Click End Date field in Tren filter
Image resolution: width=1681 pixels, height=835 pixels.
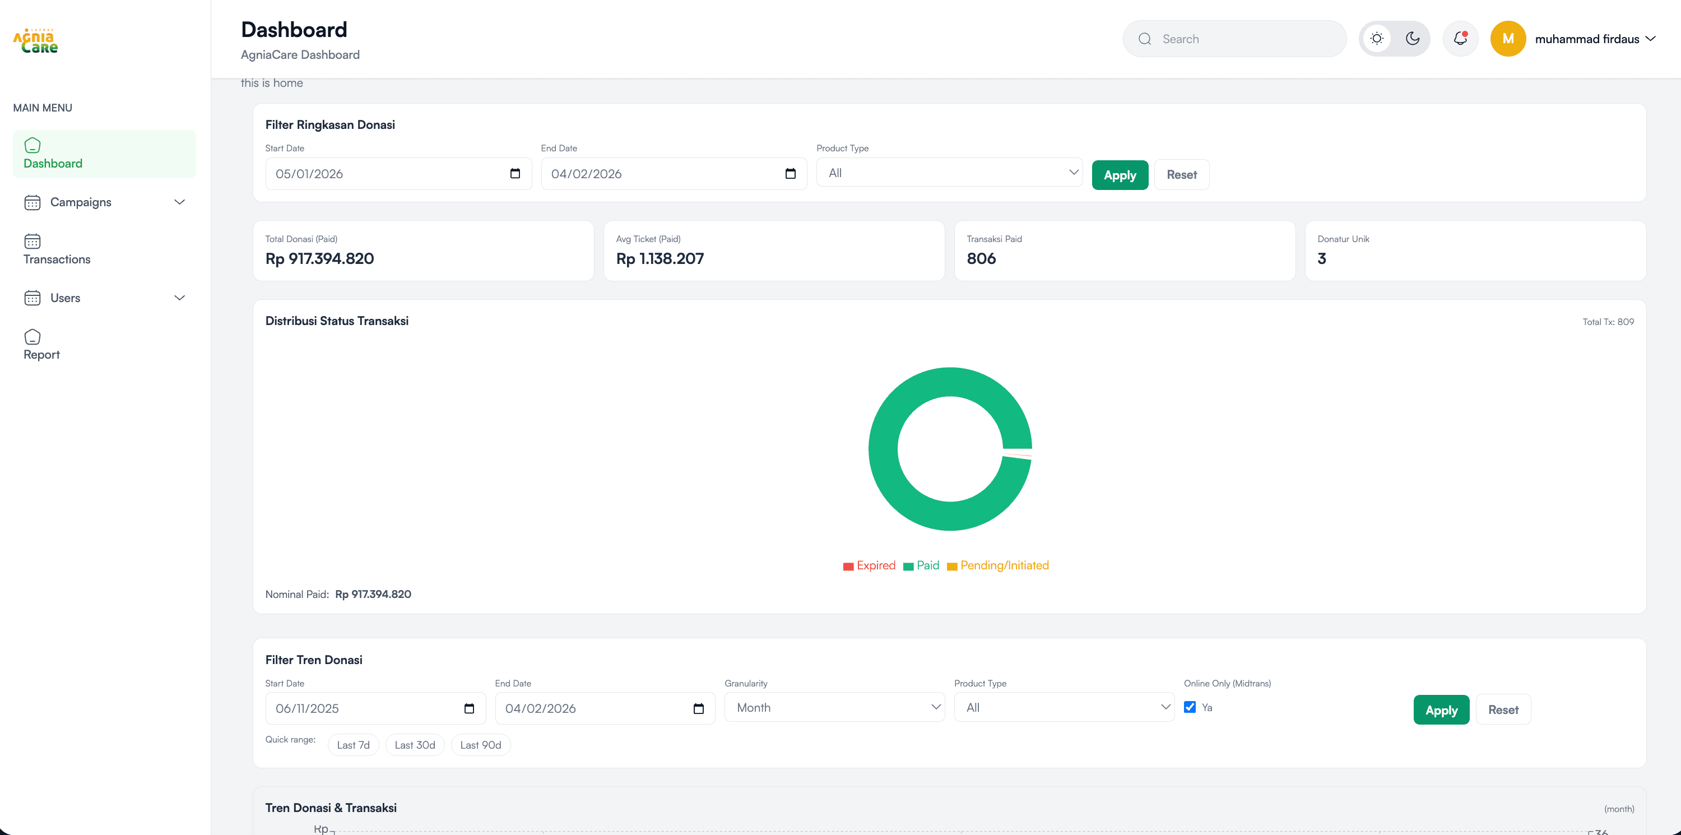point(605,708)
